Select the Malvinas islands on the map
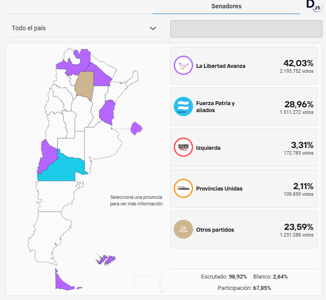Screen dimensions: 326x300 [105, 259]
